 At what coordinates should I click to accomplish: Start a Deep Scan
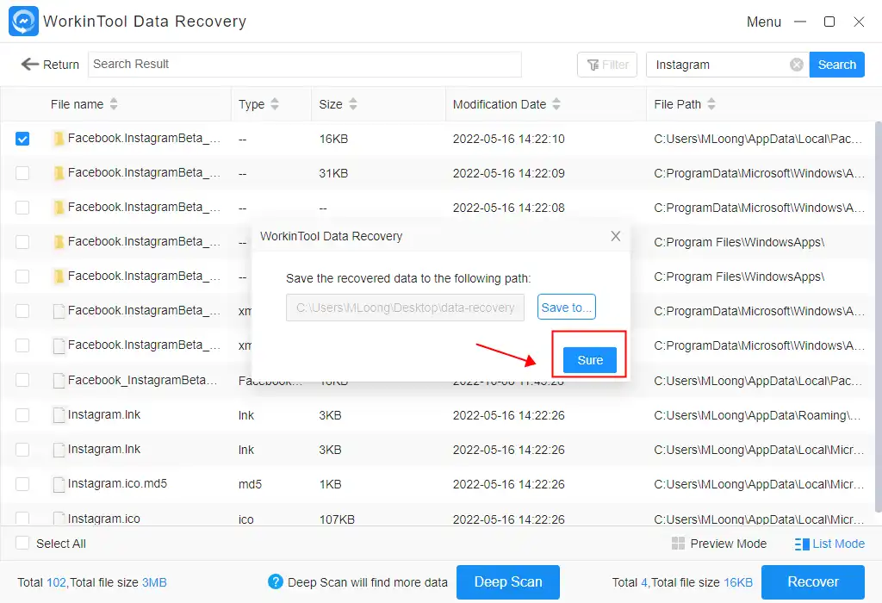click(x=508, y=582)
